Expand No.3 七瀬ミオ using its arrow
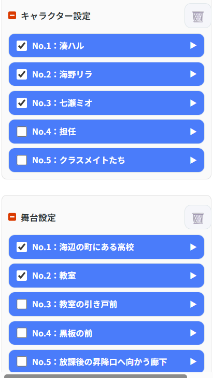This screenshot has height=378, width=213. 193,103
